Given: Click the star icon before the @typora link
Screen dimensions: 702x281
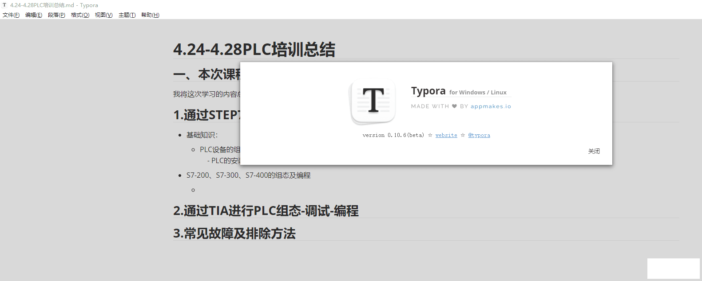Looking at the screenshot, I should [x=463, y=135].
